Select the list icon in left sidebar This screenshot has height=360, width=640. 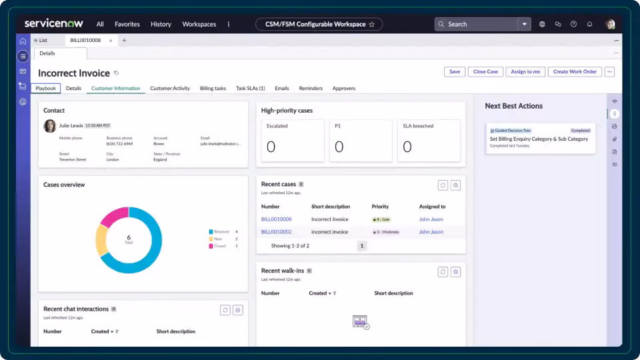pyautogui.click(x=23, y=56)
